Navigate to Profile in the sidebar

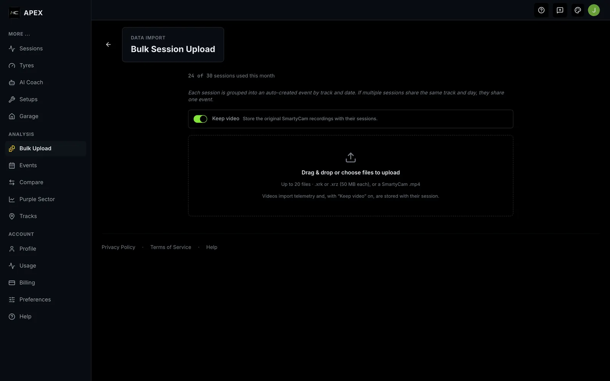tap(46, 249)
